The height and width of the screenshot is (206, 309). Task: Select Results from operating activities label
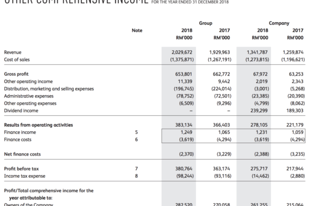tap(39, 125)
